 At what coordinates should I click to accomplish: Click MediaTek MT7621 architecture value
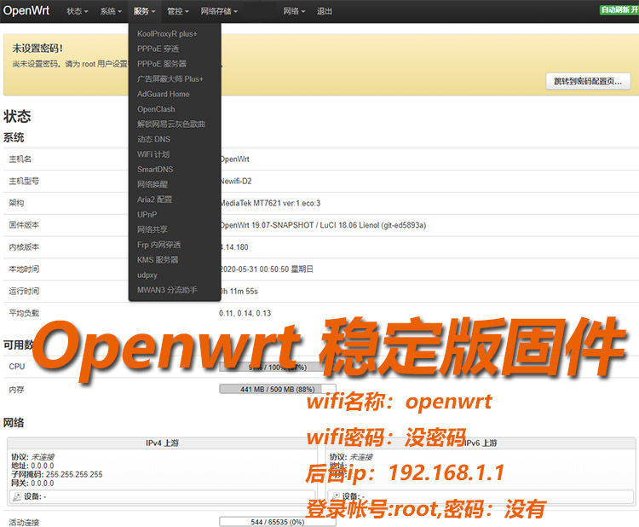270,203
